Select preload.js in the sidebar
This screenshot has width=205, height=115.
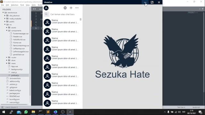coord(15,75)
